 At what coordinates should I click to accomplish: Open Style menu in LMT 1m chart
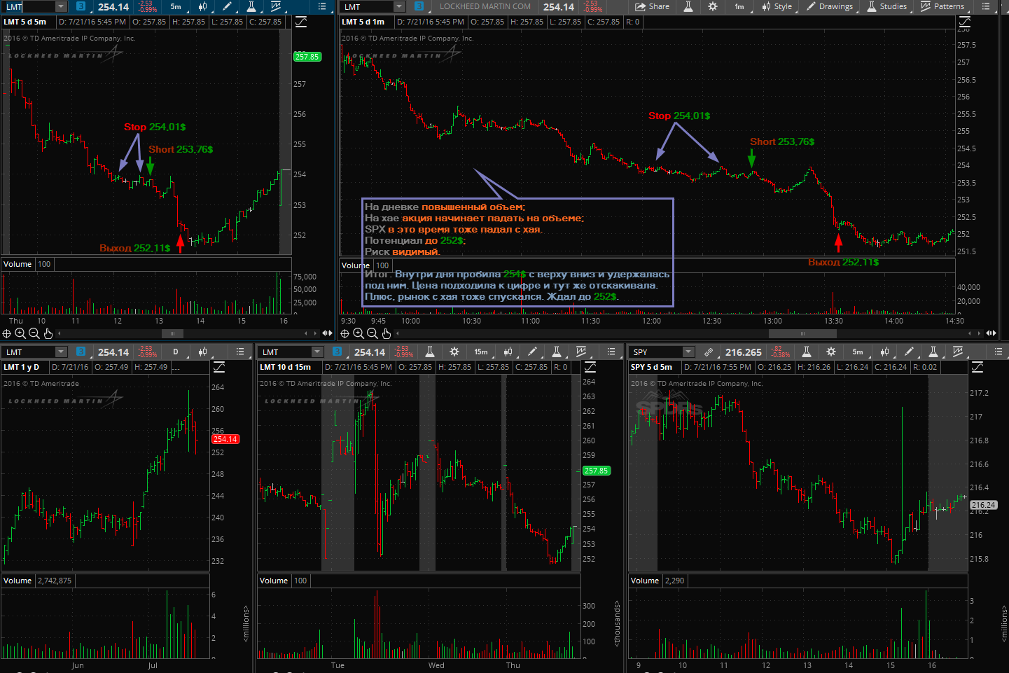coord(777,6)
